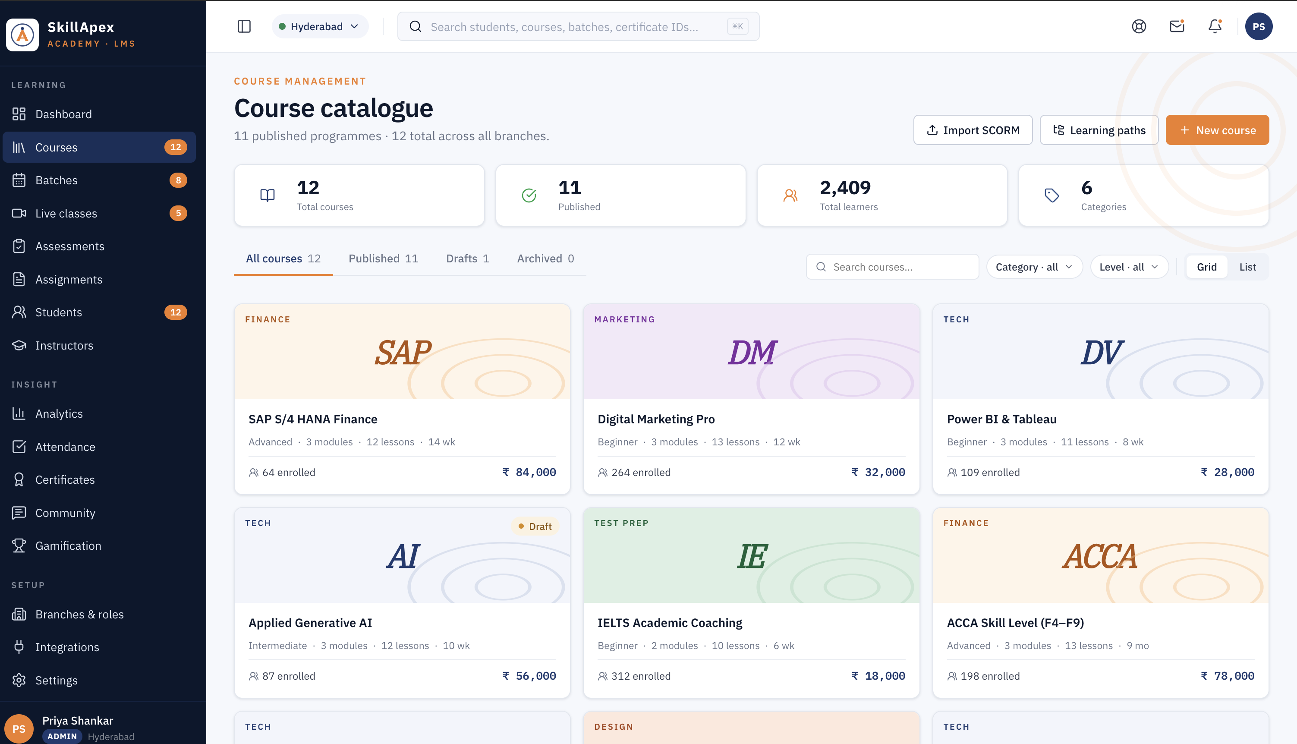The image size is (1297, 744).
Task: Focus the global search students, courses field
Action: (x=578, y=27)
